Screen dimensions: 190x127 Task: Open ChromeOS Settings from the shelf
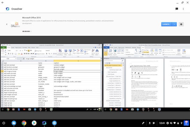tap(54, 123)
